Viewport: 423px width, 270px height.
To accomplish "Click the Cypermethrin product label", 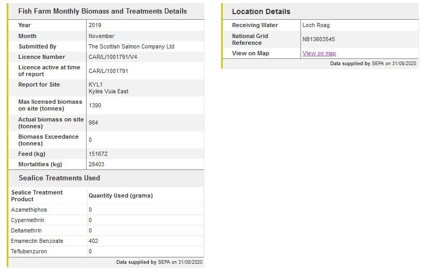I will [x=28, y=220].
